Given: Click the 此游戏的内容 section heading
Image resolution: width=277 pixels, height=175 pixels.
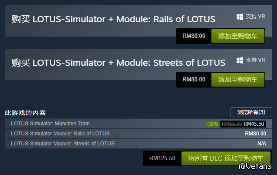Looking at the screenshot, I should coord(25,113).
